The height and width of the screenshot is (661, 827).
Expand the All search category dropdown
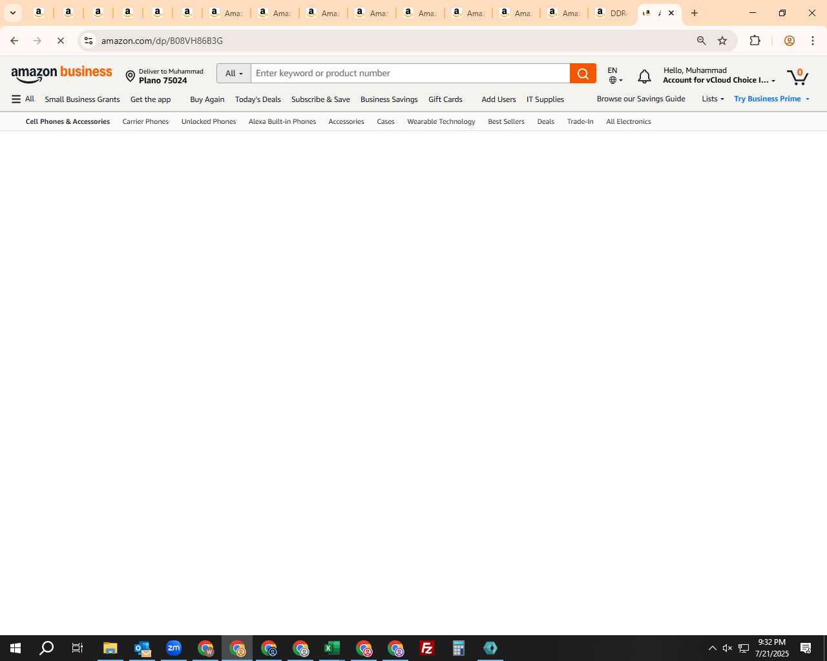[234, 74]
